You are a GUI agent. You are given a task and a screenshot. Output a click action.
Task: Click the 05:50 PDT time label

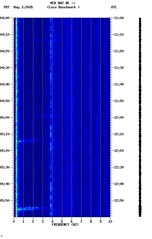(5, 201)
